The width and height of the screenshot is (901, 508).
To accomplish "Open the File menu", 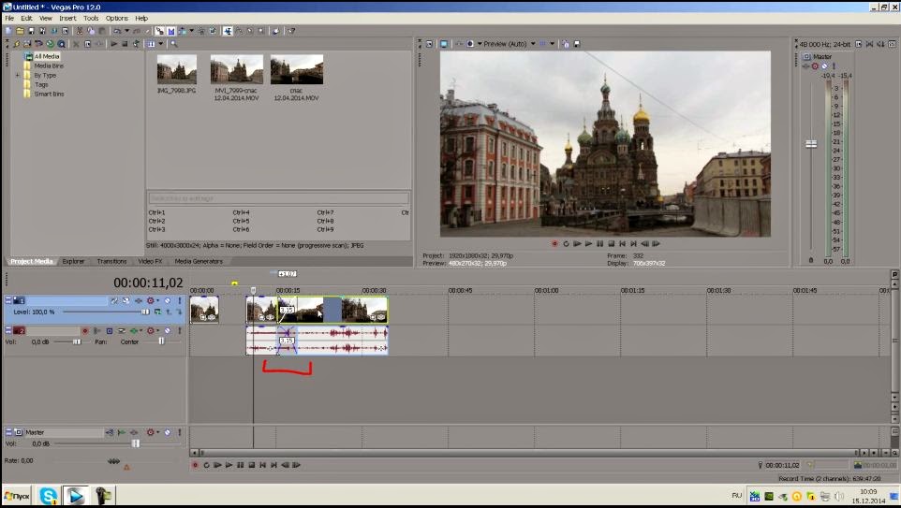I will (x=9, y=19).
